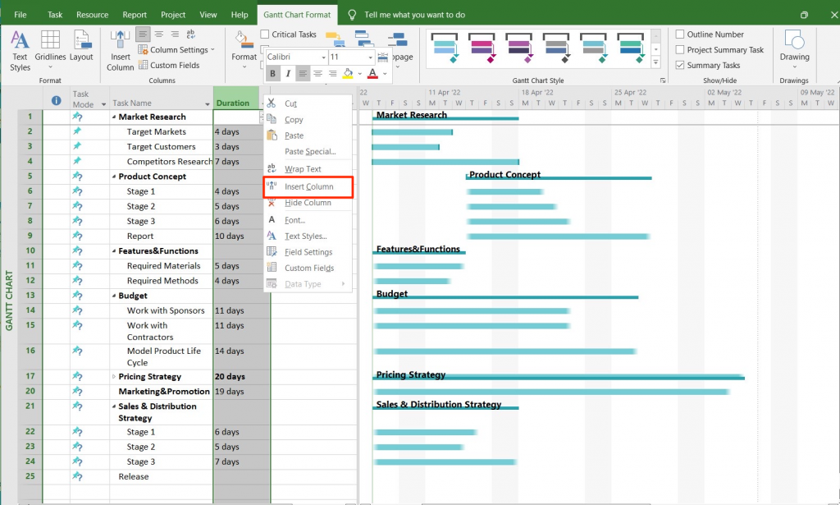Switch to the Gantt Chart Format tab

point(297,14)
